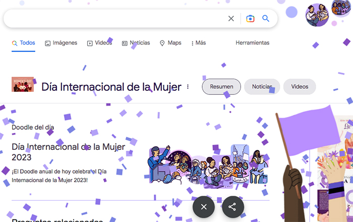Open the Día Internacional de la Mujer 2023 link
Screen dimensions: 353x222
[x=68, y=152]
